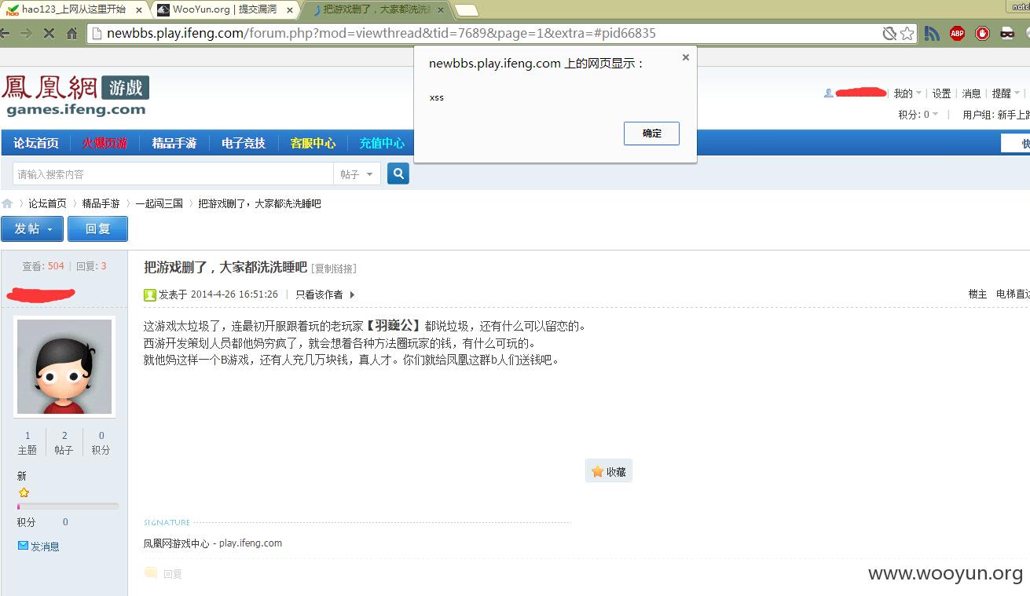The image size is (1030, 596).
Task: Open 充值中心 navigation item
Action: click(x=382, y=143)
